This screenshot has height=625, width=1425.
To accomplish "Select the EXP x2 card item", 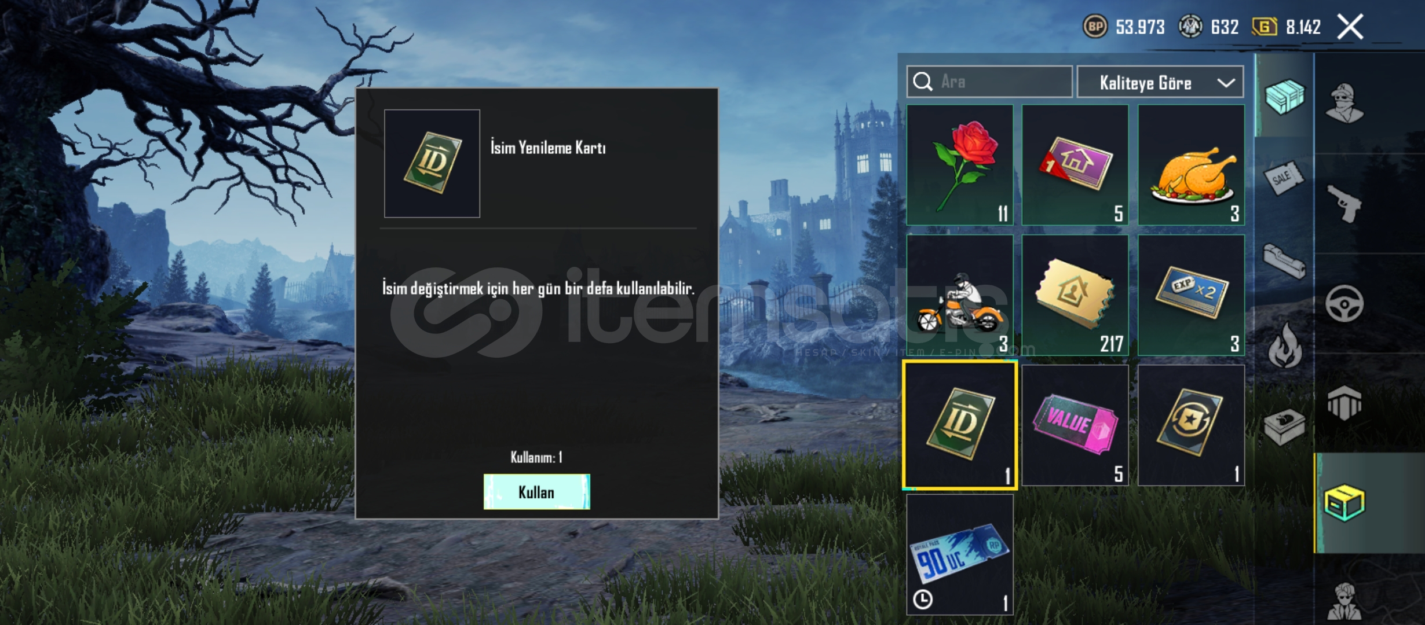I will pyautogui.click(x=1191, y=295).
